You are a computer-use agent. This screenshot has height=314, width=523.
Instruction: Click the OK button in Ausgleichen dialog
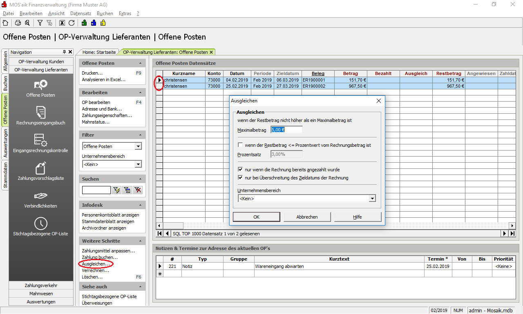pyautogui.click(x=256, y=217)
